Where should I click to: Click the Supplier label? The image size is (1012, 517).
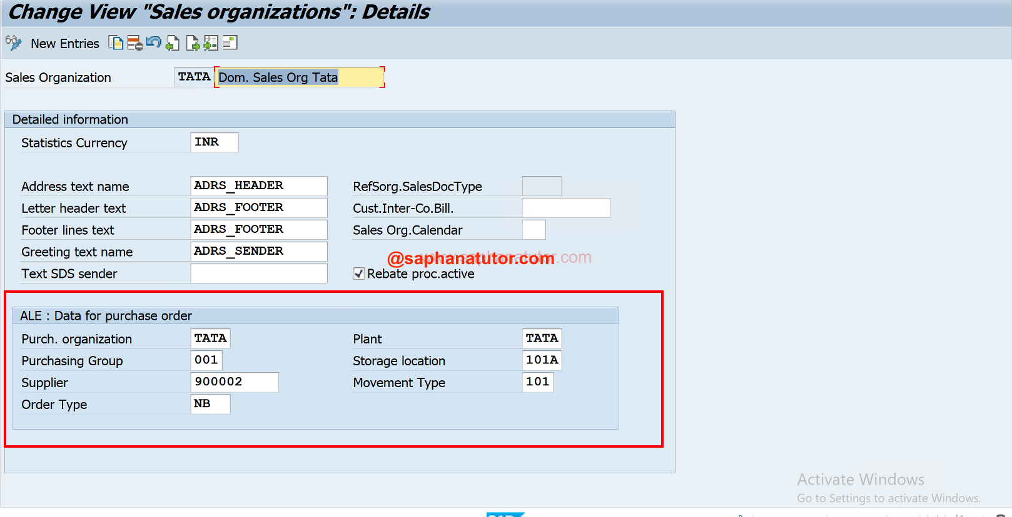coord(45,383)
